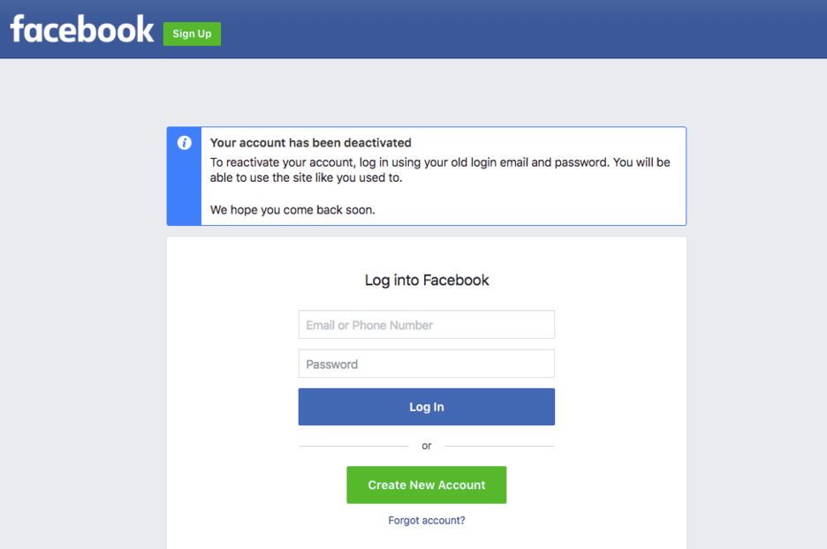Click the facebook logo in the header
Image resolution: width=827 pixels, height=549 pixels.
click(82, 29)
